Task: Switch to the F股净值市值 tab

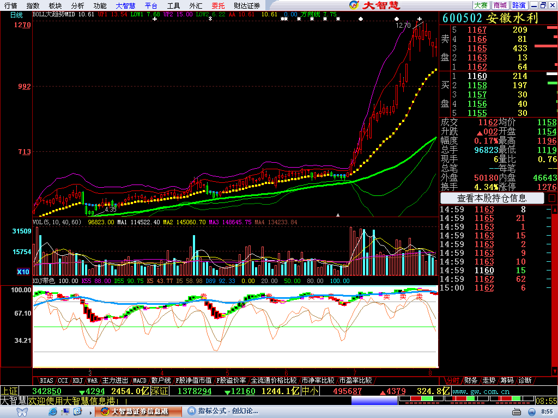Action: click(x=193, y=380)
